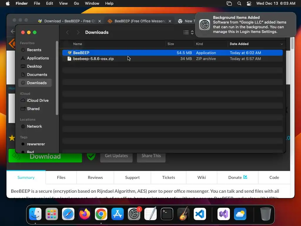301x226 pixels.
Task: Open the Go menu
Action: click(76, 4)
